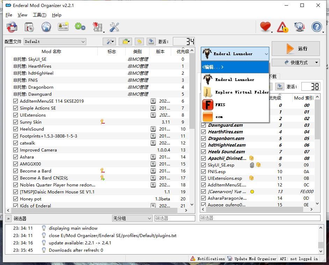Screen dimensions: 329x265
Task: Open the executables gears icon
Action: point(80,27)
